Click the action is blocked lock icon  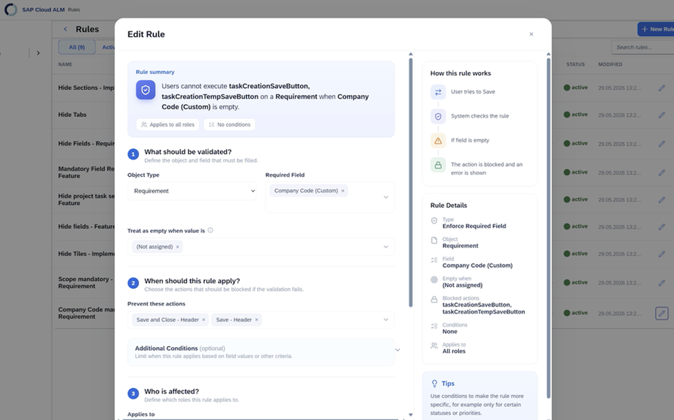pos(438,165)
